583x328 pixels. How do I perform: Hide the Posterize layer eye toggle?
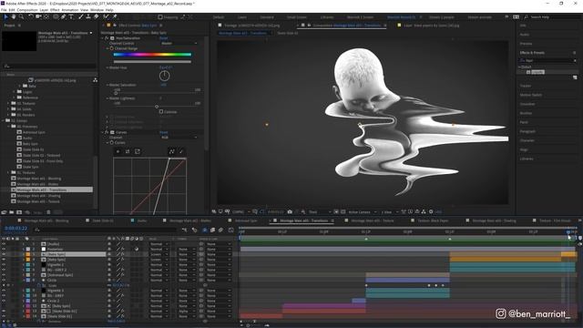4,249
